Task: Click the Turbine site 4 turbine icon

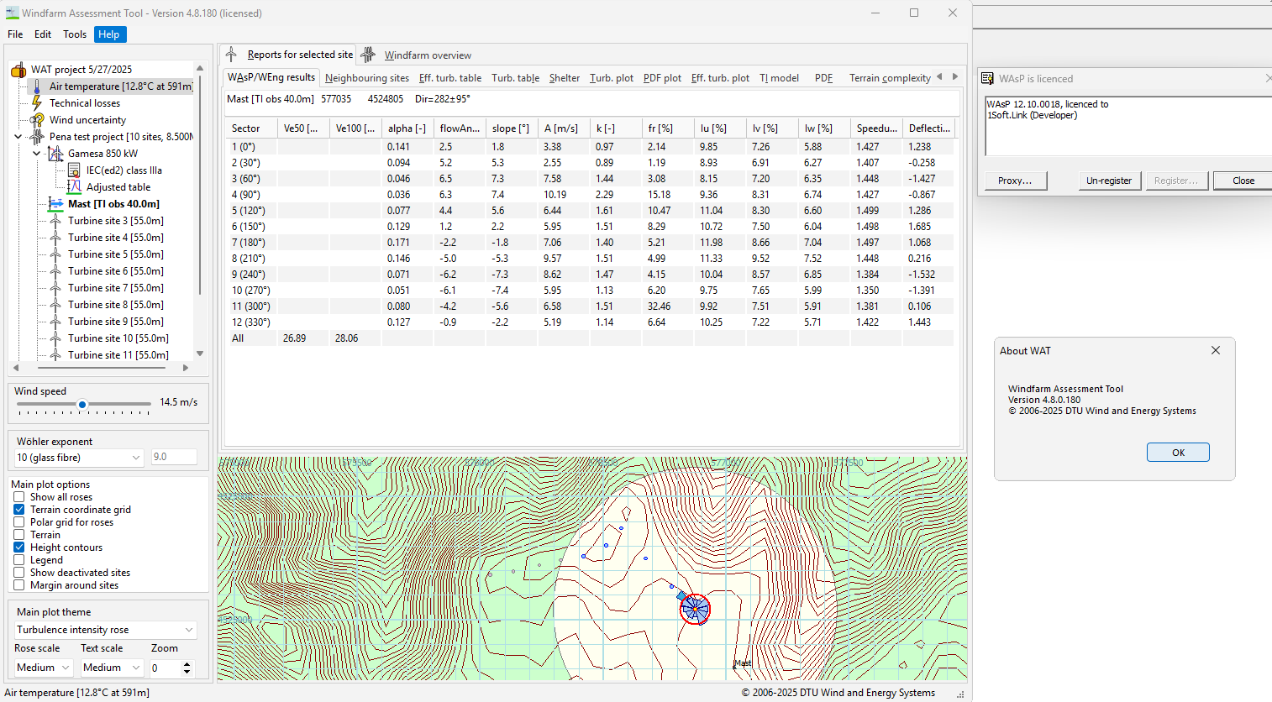Action: coord(55,238)
